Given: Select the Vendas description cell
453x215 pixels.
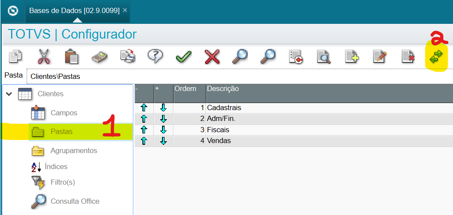Looking at the screenshot, I should 329,141.
